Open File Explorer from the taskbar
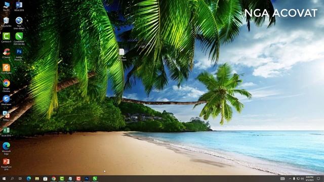This screenshot has width=324, height=182. [x=37, y=178]
